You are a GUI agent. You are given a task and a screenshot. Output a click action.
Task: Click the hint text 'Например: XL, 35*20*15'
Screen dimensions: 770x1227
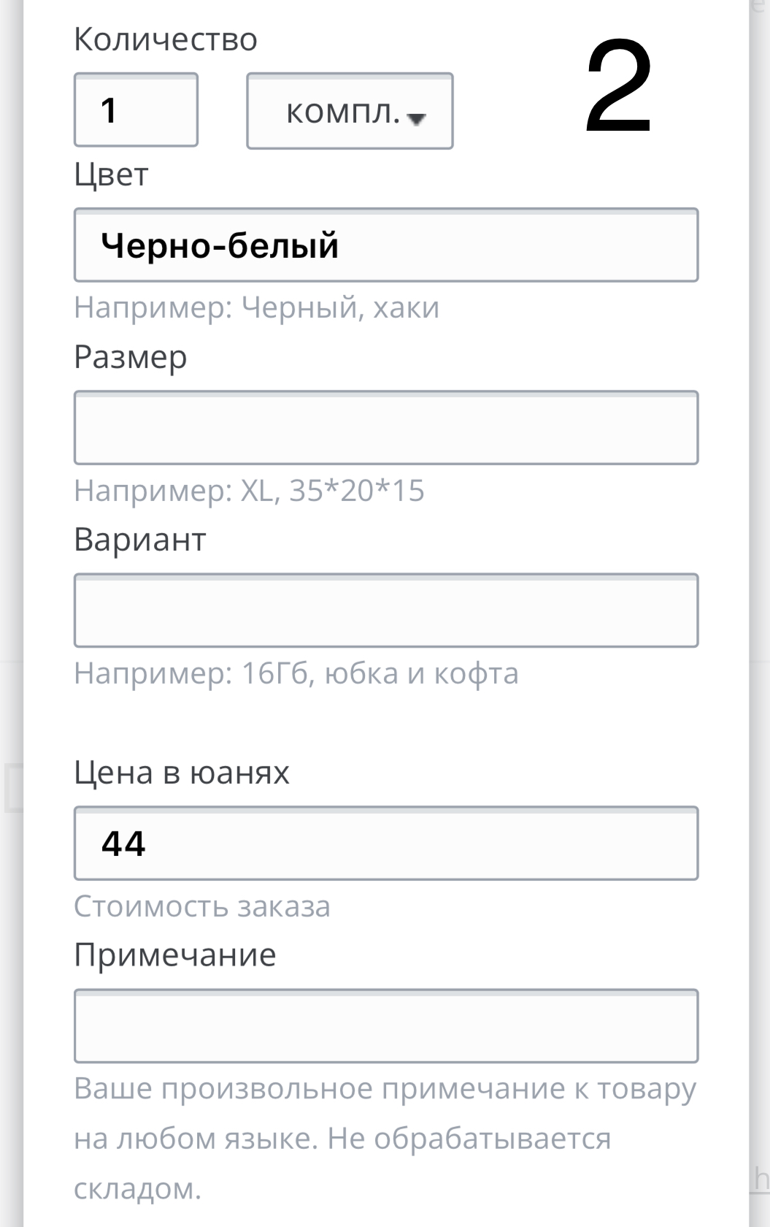[x=249, y=491]
